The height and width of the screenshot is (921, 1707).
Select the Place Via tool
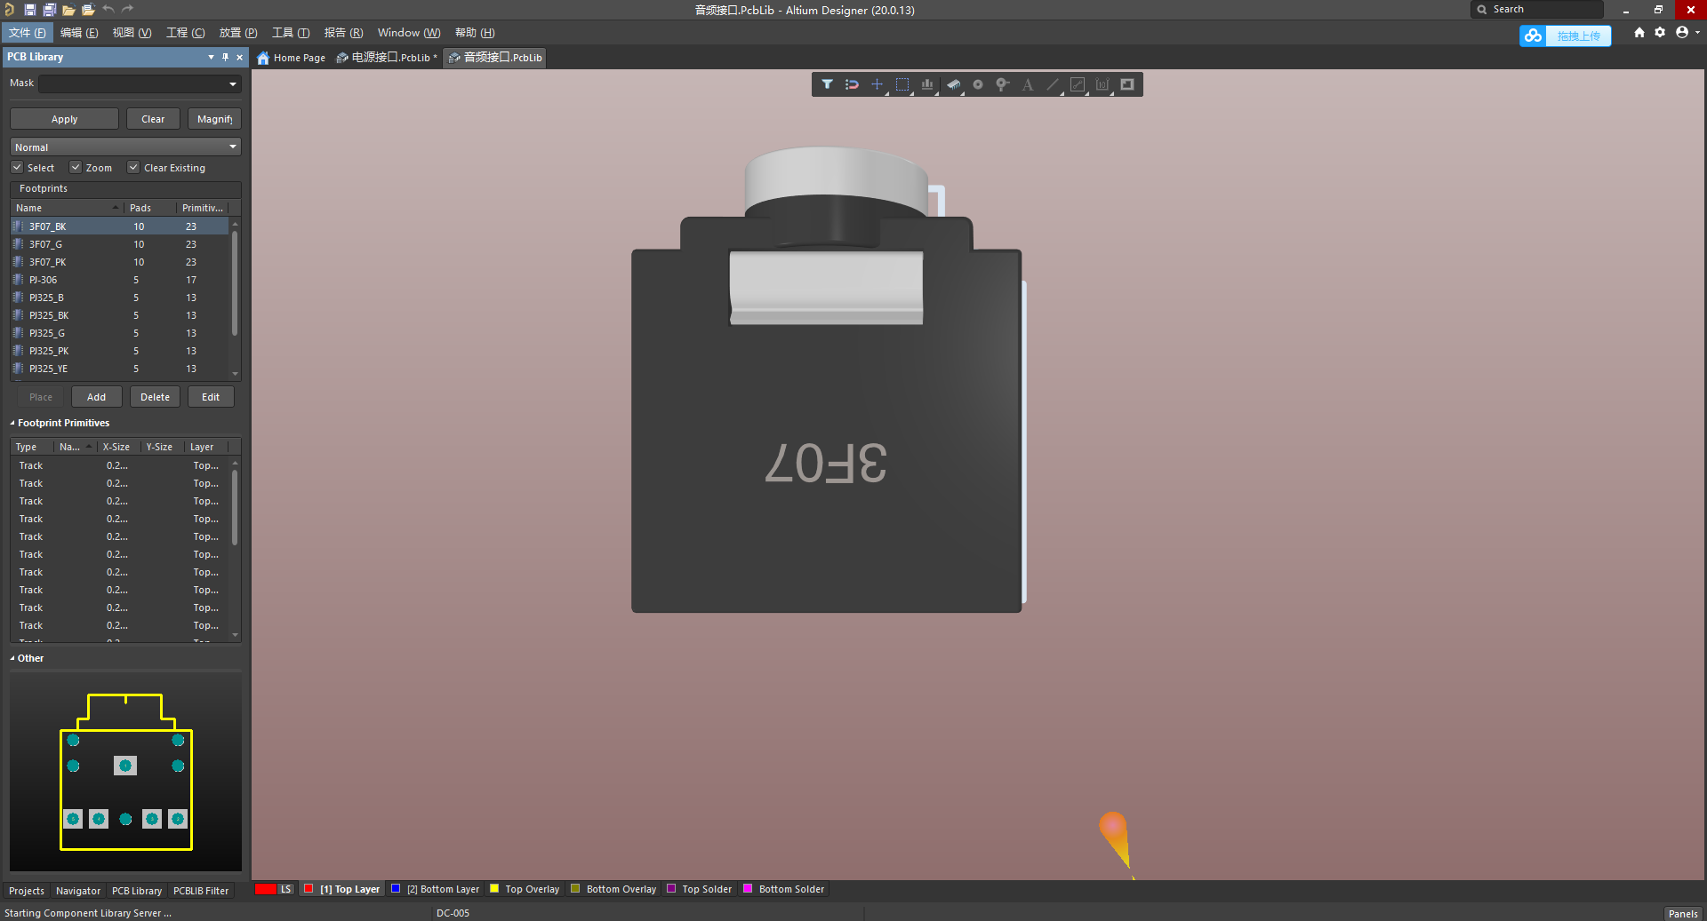(x=1003, y=84)
